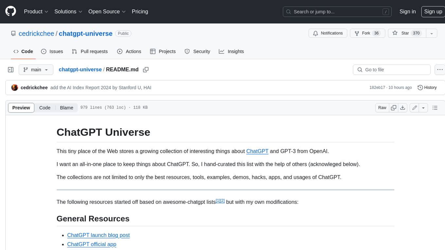Copy raw file contents
445x250 pixels.
coord(394,108)
